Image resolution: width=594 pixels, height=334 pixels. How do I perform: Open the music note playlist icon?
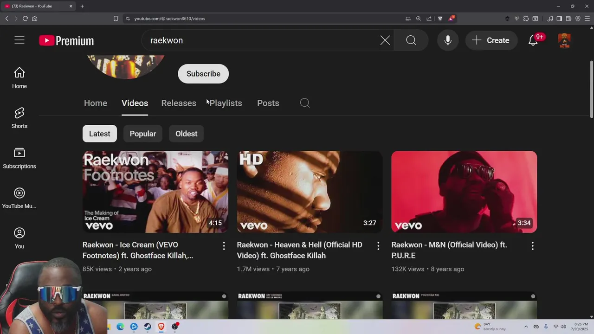(550, 19)
